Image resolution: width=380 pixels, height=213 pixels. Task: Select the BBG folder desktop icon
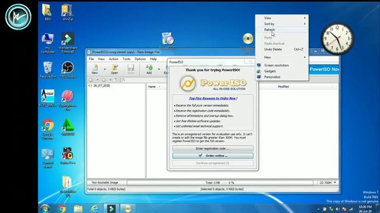click(47, 12)
